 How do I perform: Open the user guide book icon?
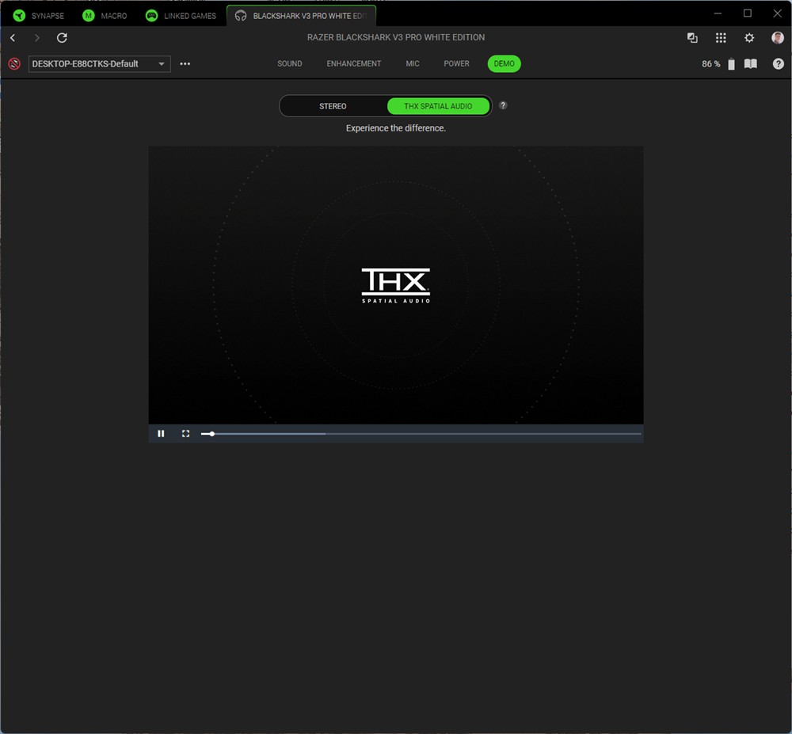751,64
